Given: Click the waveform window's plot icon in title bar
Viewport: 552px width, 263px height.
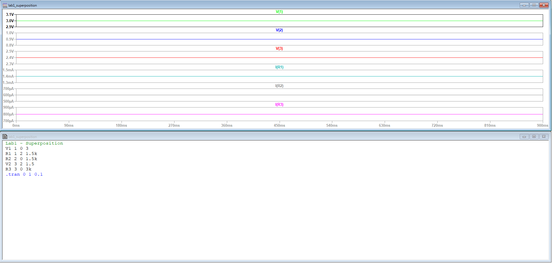Looking at the screenshot, I should 5,5.
